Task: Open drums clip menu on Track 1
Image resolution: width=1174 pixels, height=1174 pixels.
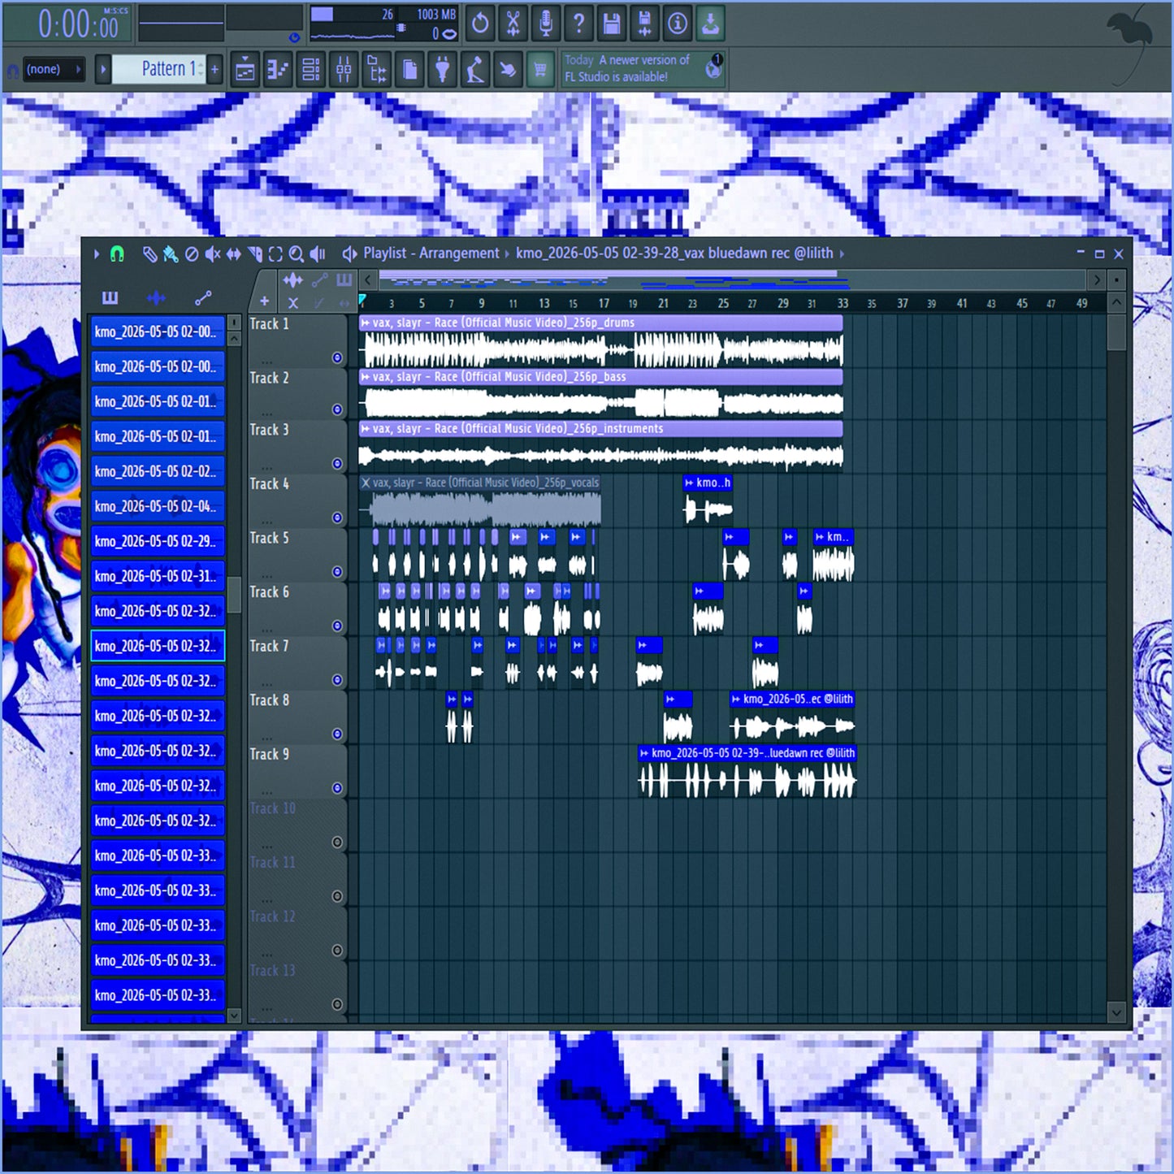Action: (x=366, y=323)
